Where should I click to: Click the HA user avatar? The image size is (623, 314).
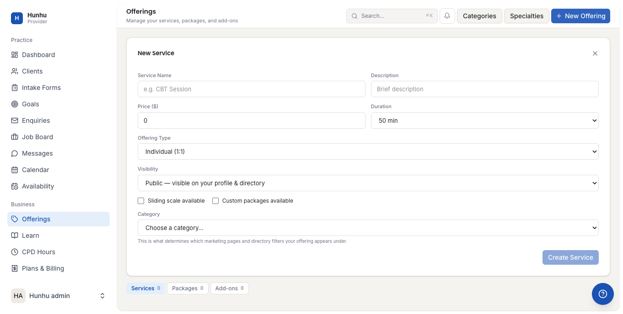(x=18, y=296)
